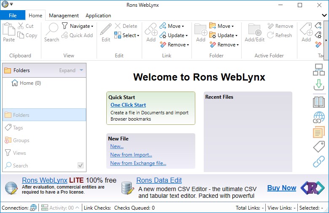Click the Connection globe status icon

pos(33,208)
